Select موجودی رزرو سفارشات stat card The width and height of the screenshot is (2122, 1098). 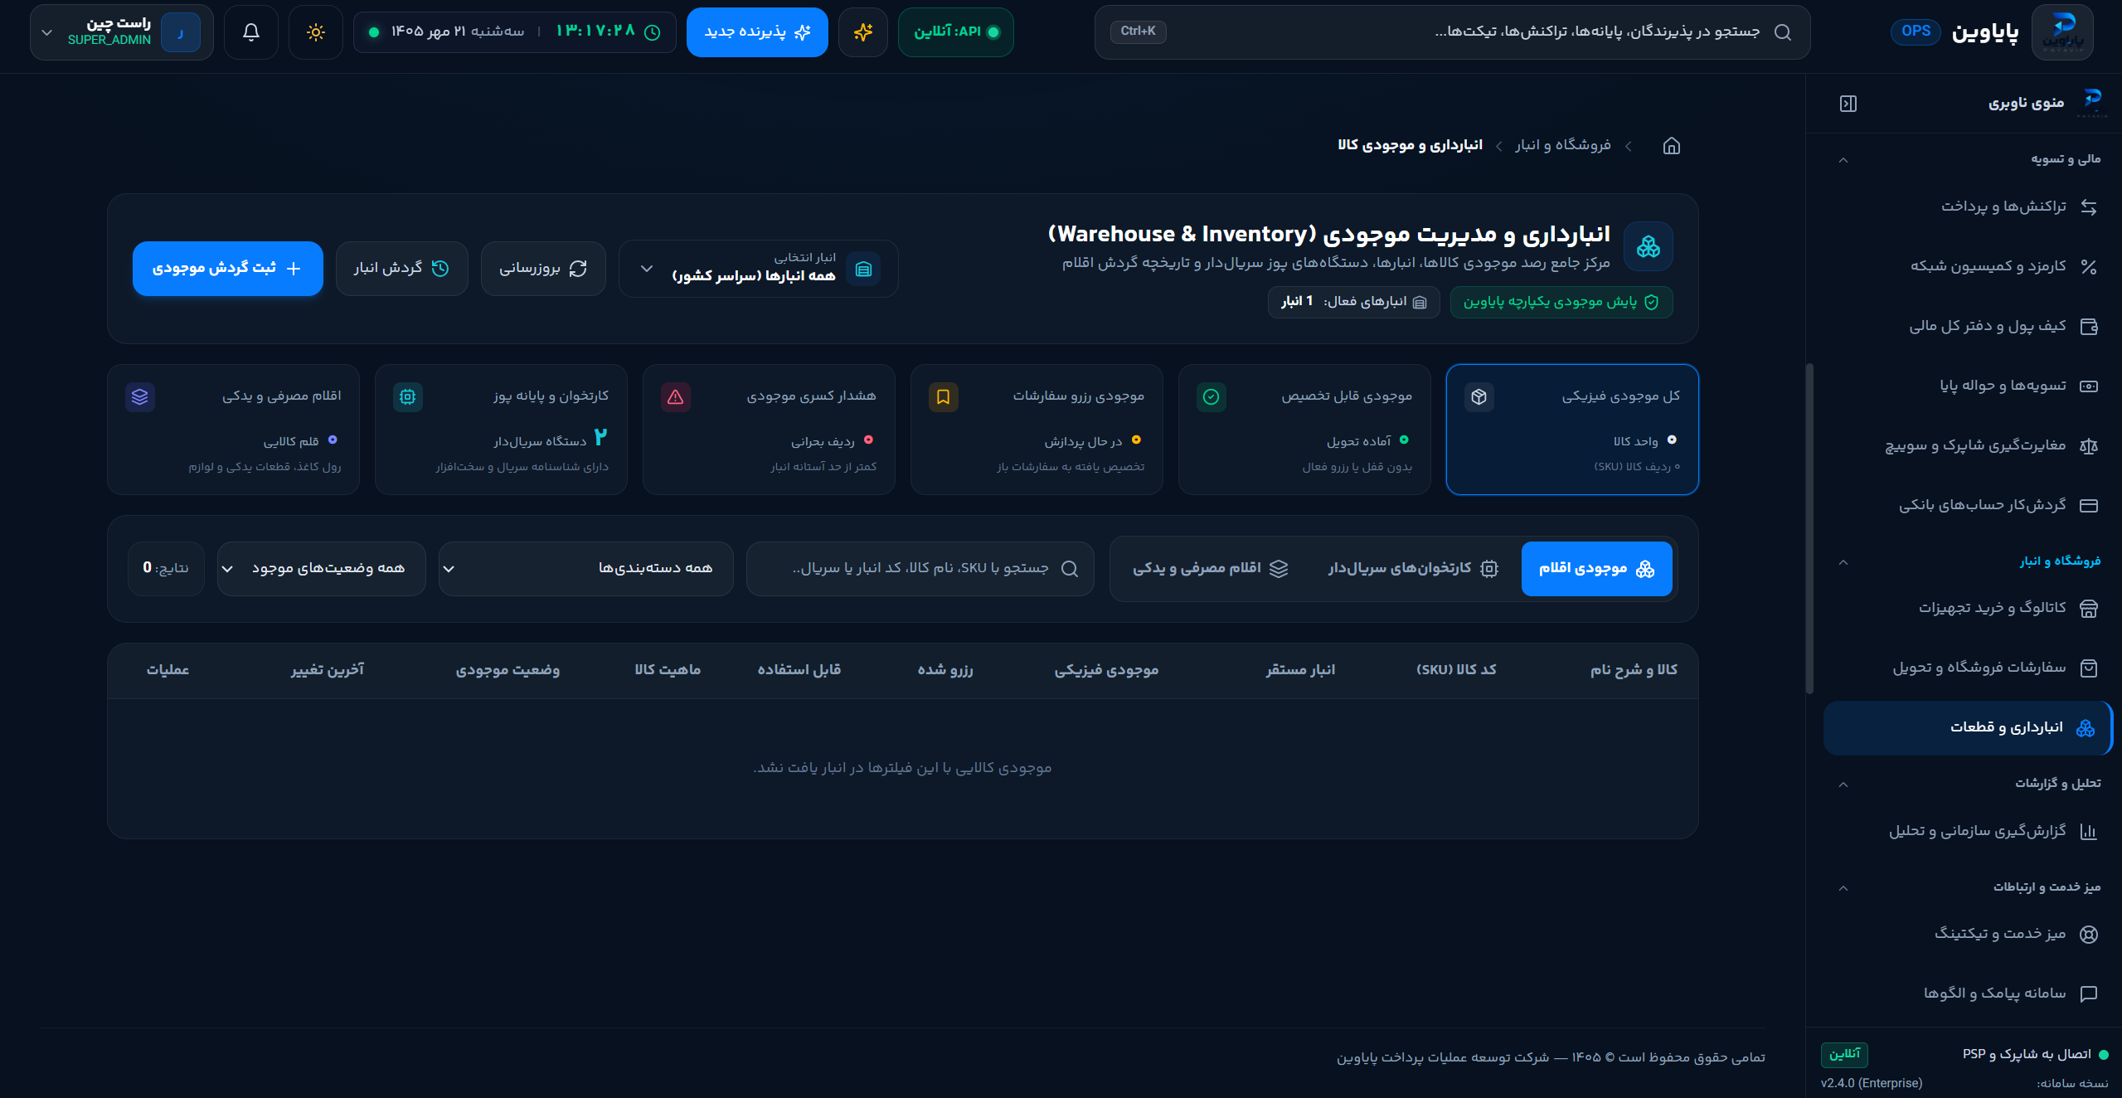coord(1037,430)
